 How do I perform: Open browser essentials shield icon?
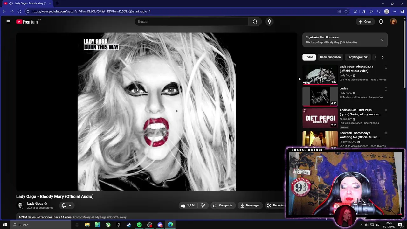(x=379, y=11)
